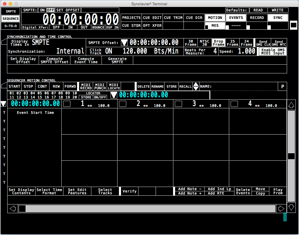Click the up arrow beside RECALL

196,84
